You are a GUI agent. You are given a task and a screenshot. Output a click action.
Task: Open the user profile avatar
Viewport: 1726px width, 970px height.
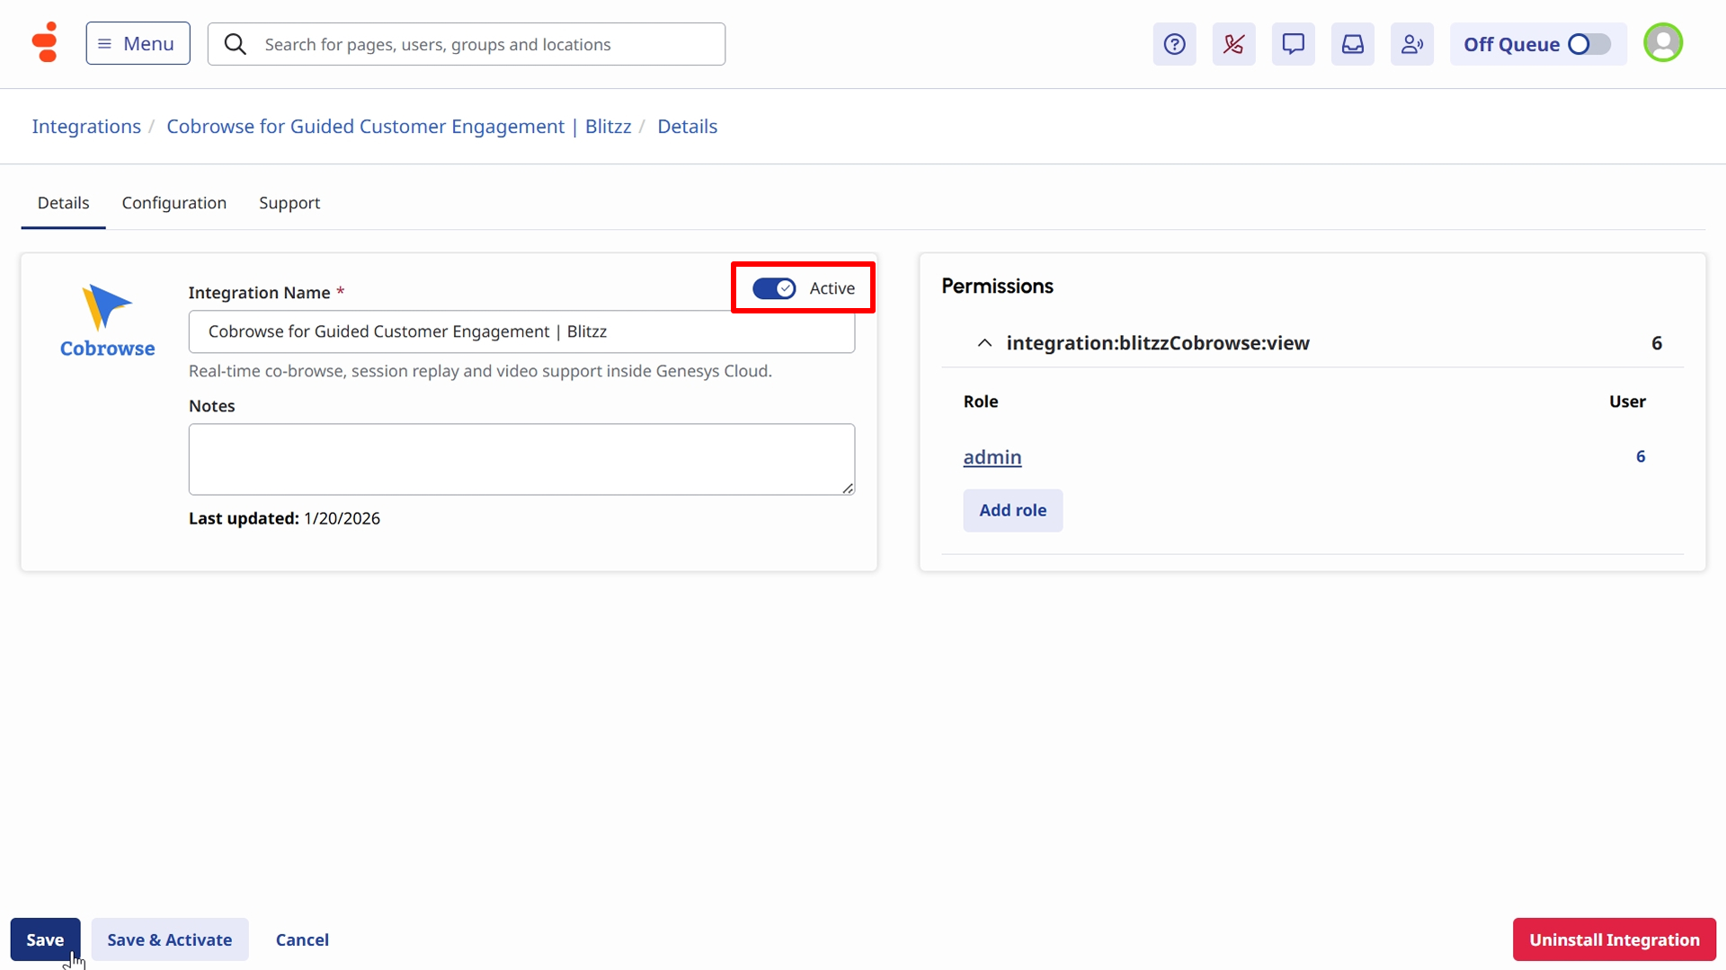point(1662,42)
